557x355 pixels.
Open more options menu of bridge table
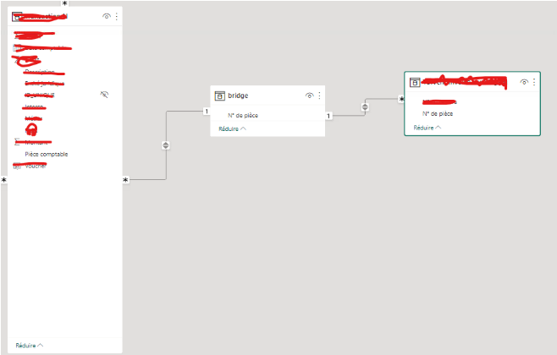[x=319, y=96]
